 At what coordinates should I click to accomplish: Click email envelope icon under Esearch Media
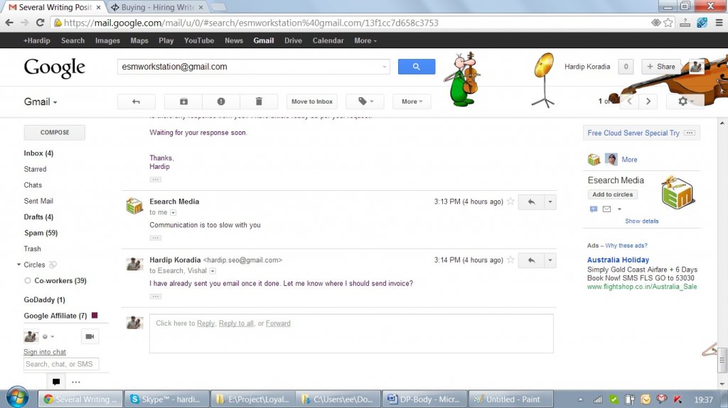pyautogui.click(x=607, y=209)
